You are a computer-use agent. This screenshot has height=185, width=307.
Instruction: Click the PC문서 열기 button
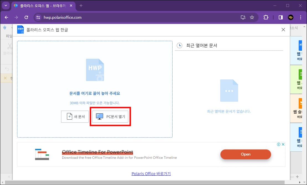coord(110,116)
